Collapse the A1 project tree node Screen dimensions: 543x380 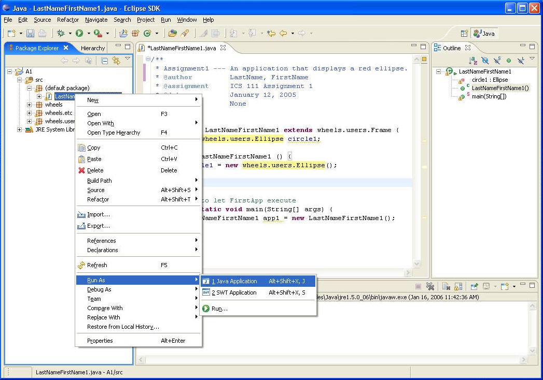pos(10,71)
